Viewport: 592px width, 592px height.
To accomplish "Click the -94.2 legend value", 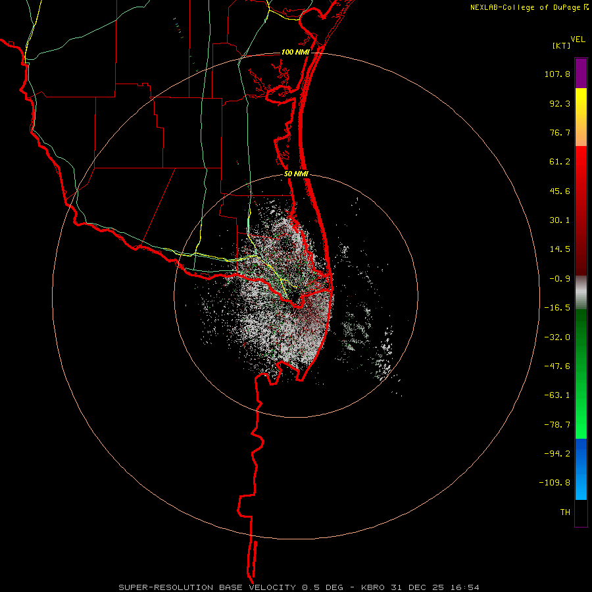I will click(557, 454).
